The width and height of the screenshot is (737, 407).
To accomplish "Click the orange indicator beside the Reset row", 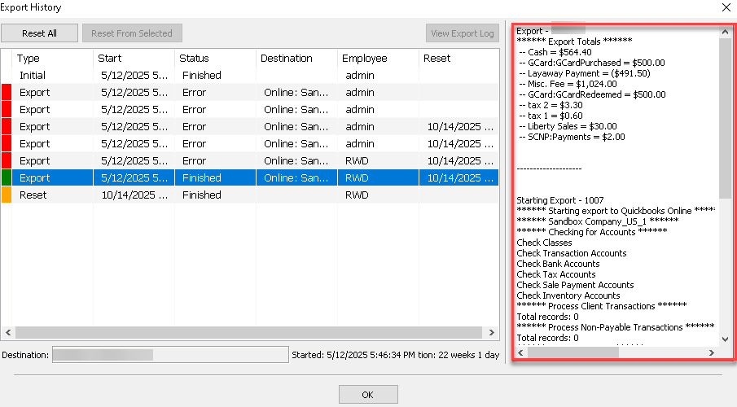I will [7, 195].
